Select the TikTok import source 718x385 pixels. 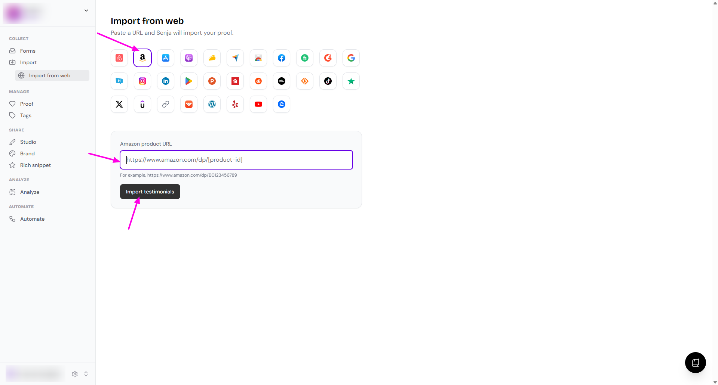click(328, 81)
